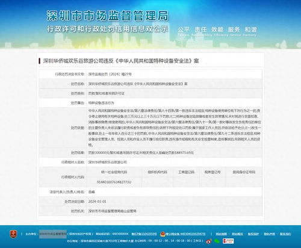Click the 组织机构代码 column header
This screenshot has width=301, height=248.
pos(157,172)
